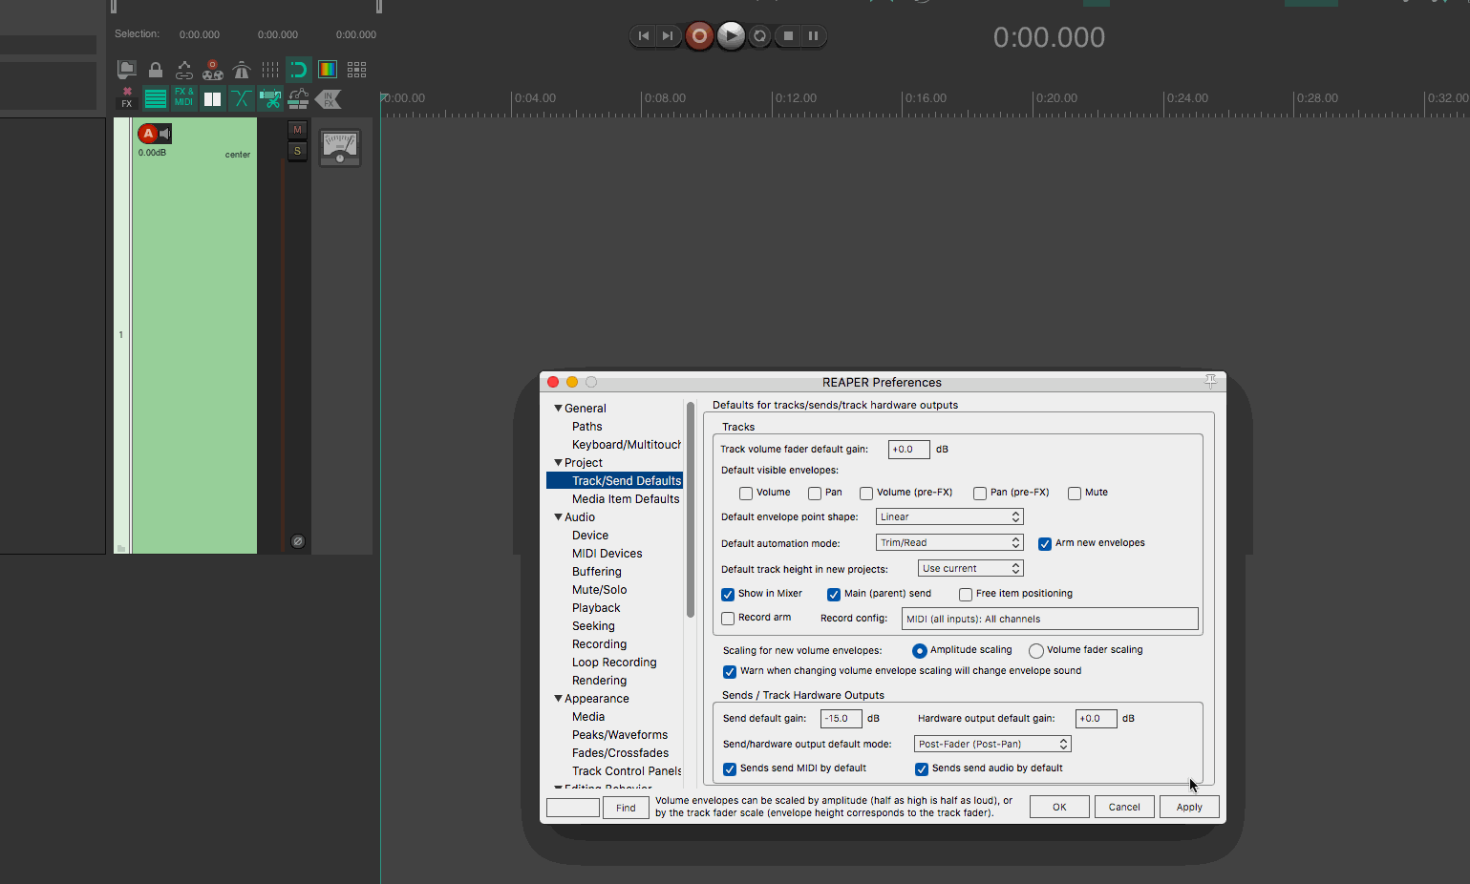Click the VU meter icon
1470x884 pixels.
[340, 147]
